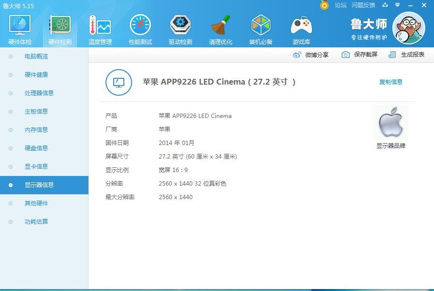Select 功耗估算 in the sidebar
This screenshot has height=291, width=434.
coord(45,221)
